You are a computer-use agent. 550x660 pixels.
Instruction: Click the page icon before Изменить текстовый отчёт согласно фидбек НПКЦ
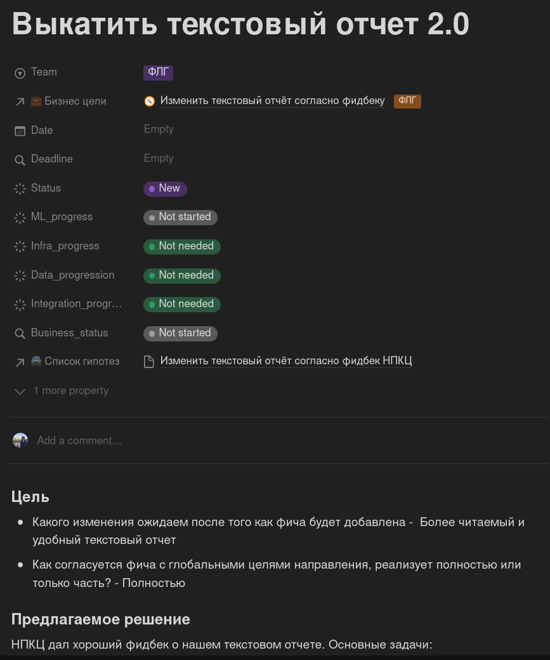click(149, 362)
